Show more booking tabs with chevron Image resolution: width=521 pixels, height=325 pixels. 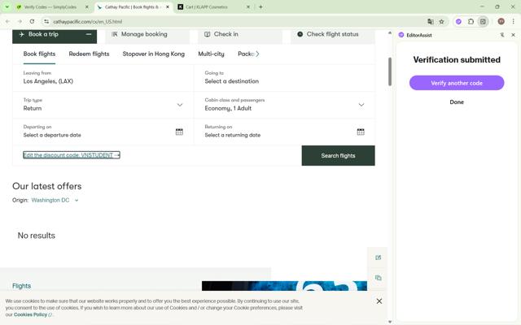click(257, 54)
